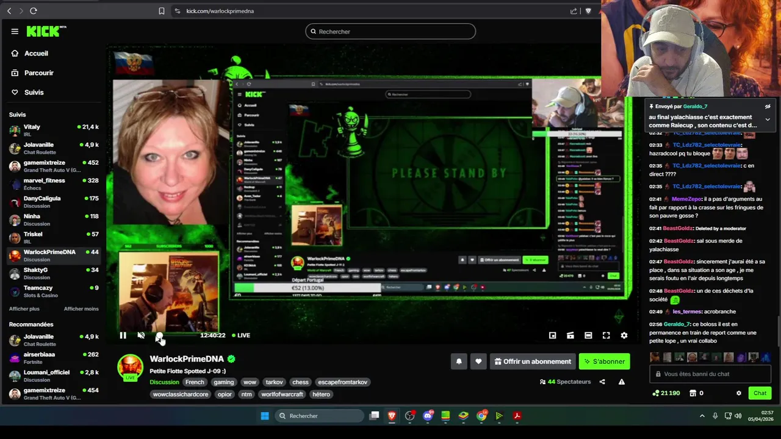Screen dimensions: 781x439
Task: Show hidden tray icons chevron
Action: (702, 416)
